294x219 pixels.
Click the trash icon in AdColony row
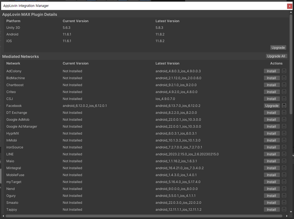(x=284, y=71)
